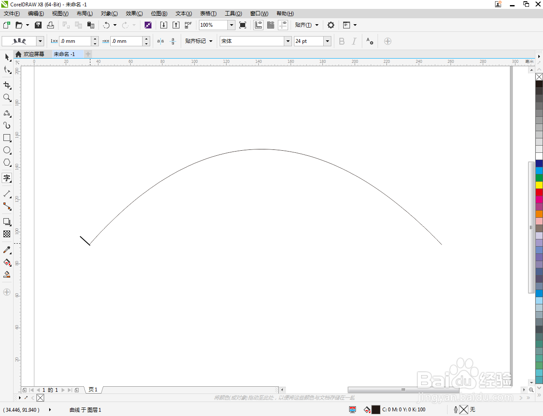This screenshot has width=543, height=416.
Task: Toggle Bold text formatting
Action: 342,41
